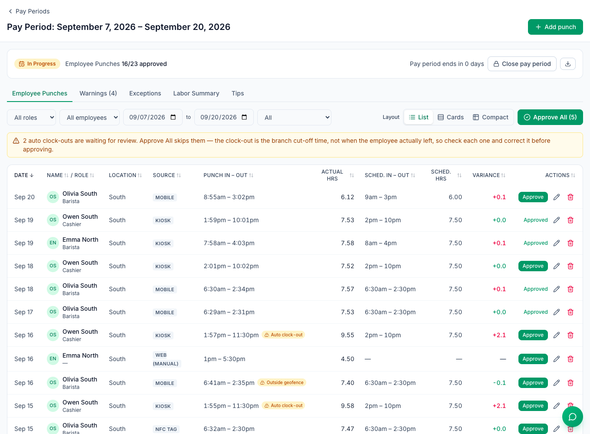Image resolution: width=590 pixels, height=434 pixels.
Task: Sort by Sched. In – Out column
Action: (390, 175)
